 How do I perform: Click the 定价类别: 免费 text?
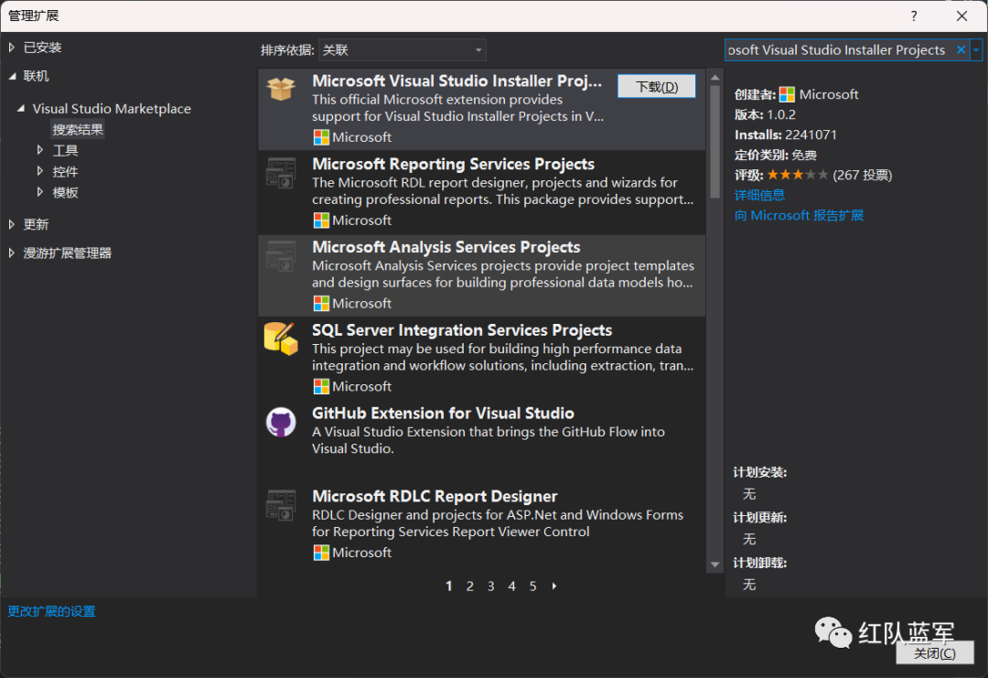point(776,155)
